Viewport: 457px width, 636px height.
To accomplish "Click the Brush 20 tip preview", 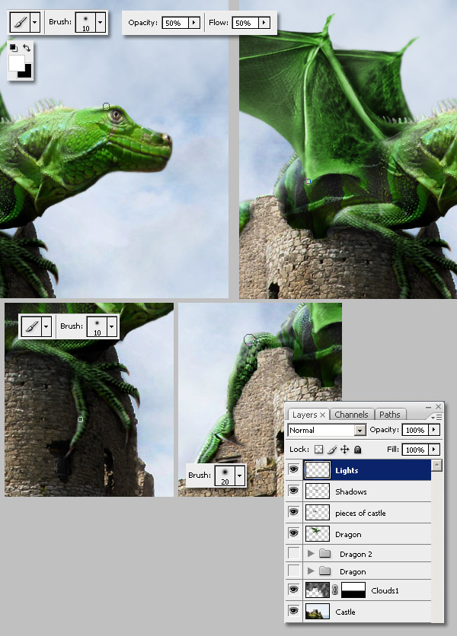I will [225, 475].
